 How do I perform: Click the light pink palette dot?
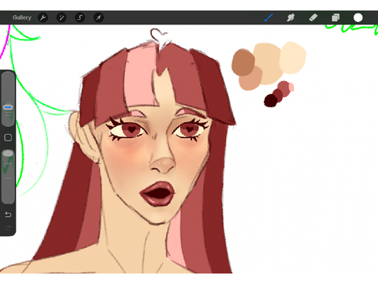[x=291, y=88]
